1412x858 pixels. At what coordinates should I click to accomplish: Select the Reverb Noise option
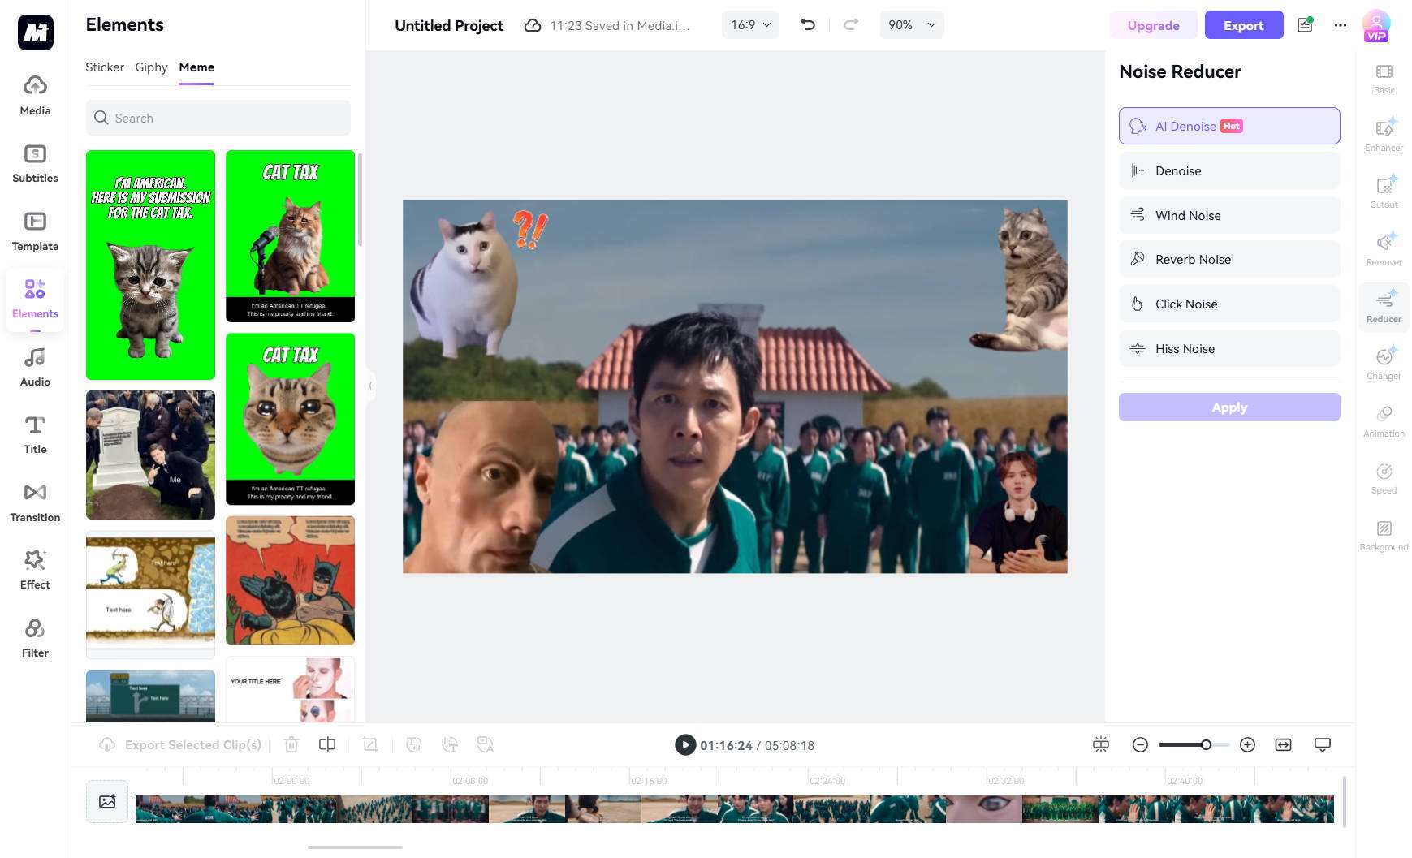(x=1228, y=259)
